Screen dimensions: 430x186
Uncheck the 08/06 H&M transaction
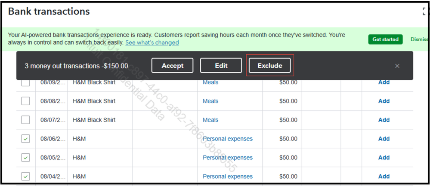(x=26, y=139)
